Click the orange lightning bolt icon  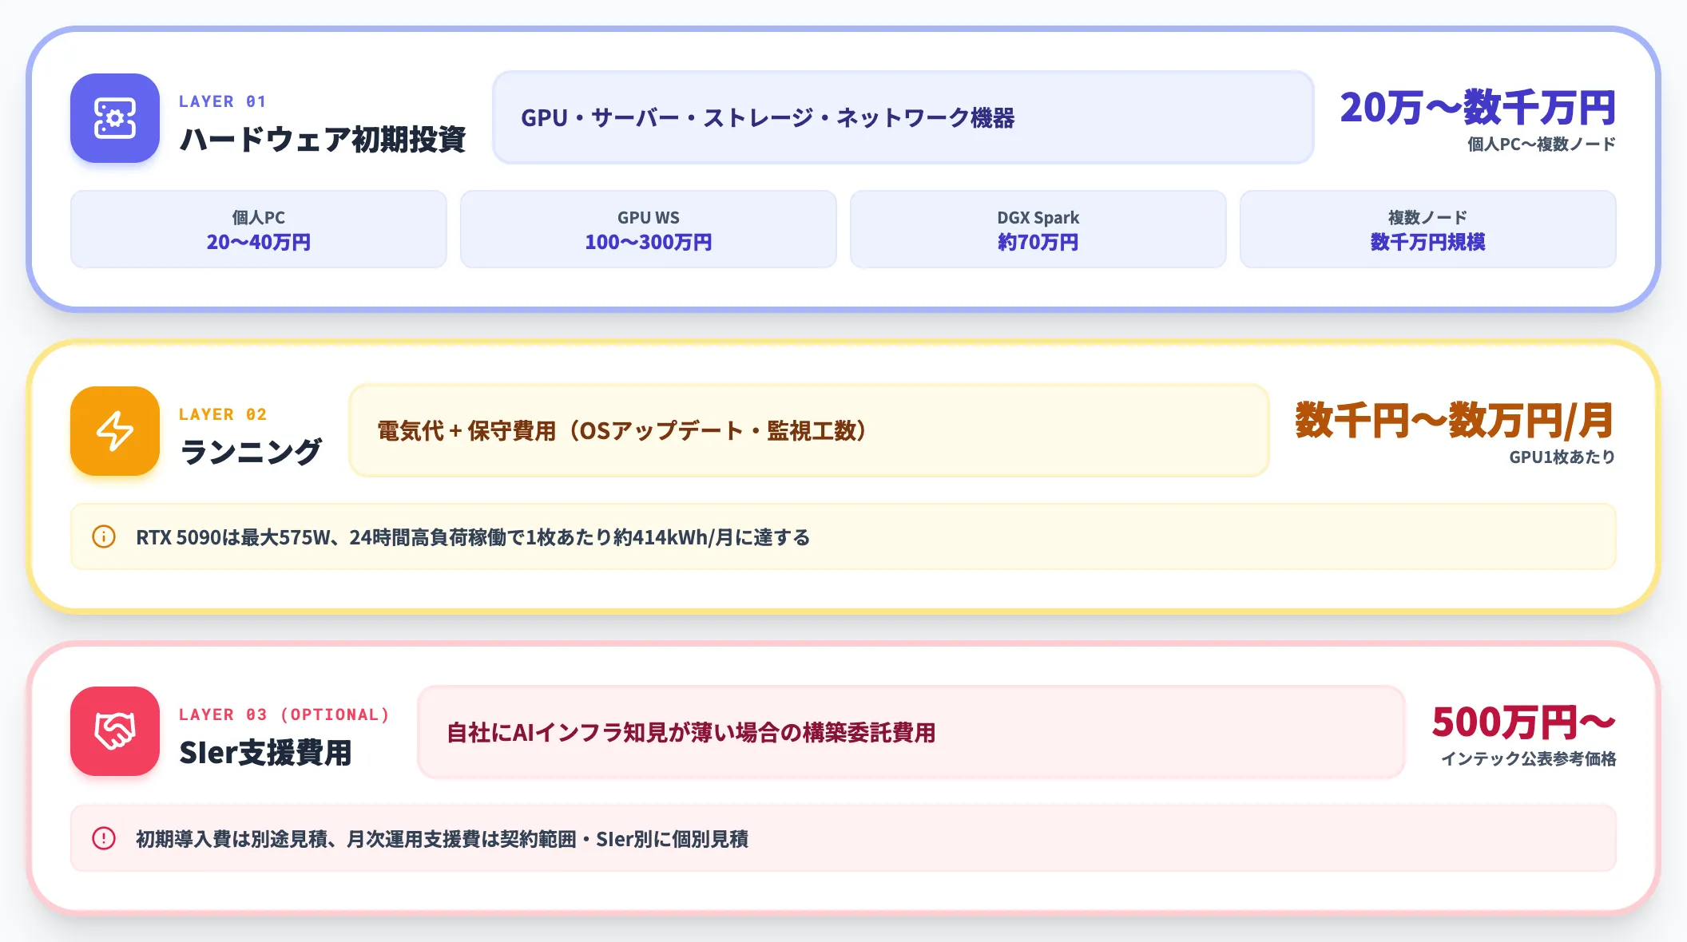click(x=115, y=431)
